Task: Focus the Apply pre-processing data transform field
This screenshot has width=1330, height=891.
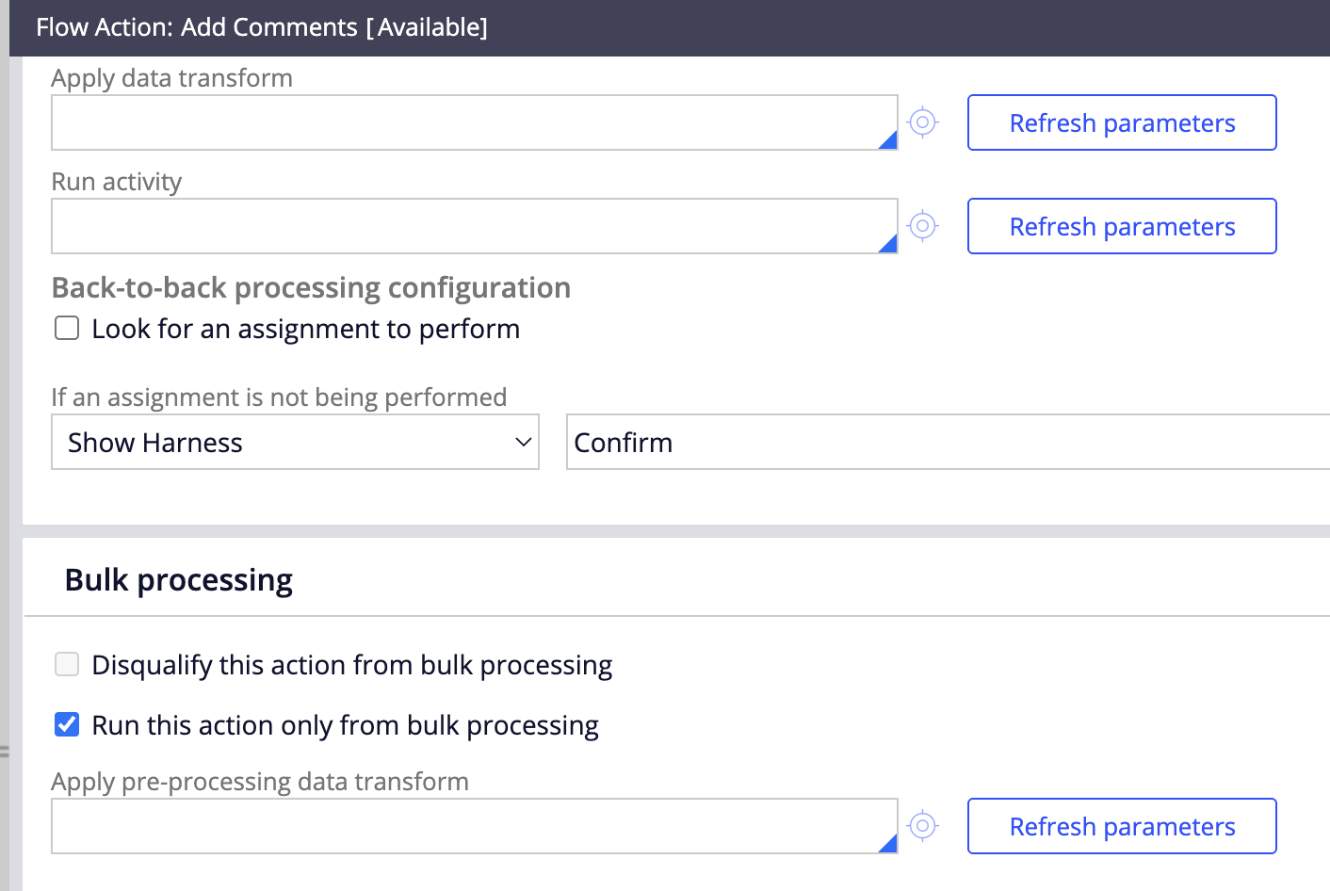Action: tap(462, 826)
